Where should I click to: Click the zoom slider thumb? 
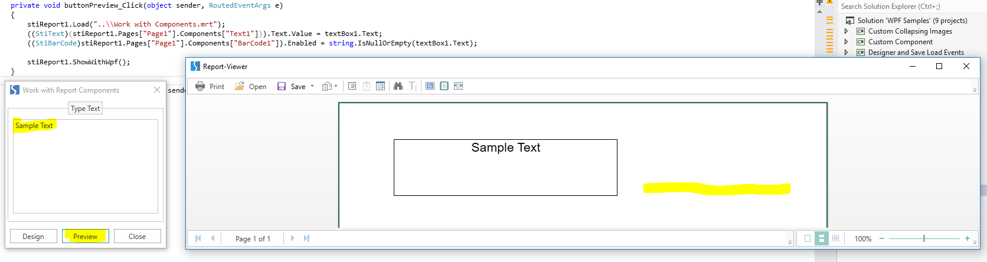point(924,238)
